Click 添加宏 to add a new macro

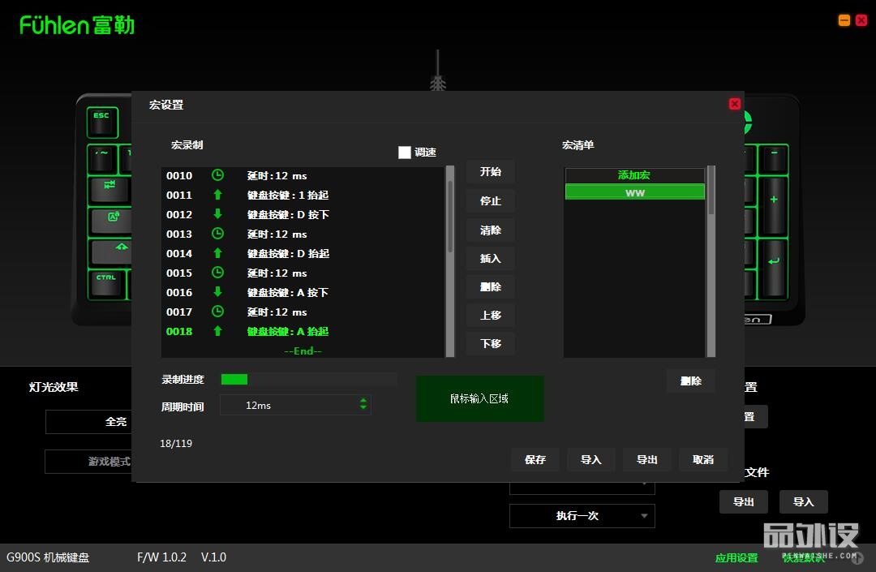tap(634, 174)
